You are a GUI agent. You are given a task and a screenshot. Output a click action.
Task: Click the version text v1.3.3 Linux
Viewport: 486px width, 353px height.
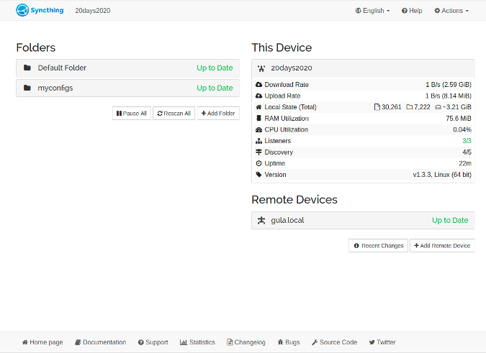442,175
